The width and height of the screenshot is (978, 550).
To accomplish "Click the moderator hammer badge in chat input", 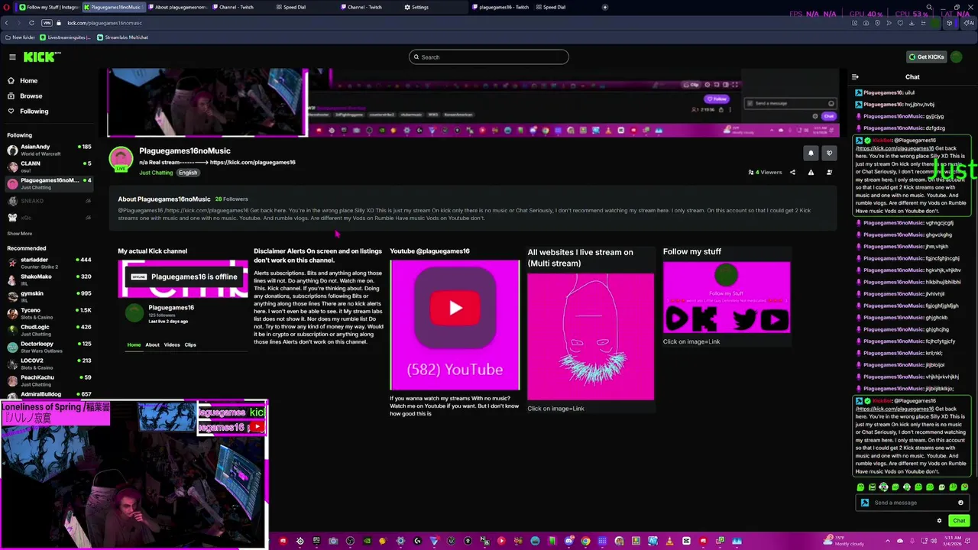I will (865, 503).
